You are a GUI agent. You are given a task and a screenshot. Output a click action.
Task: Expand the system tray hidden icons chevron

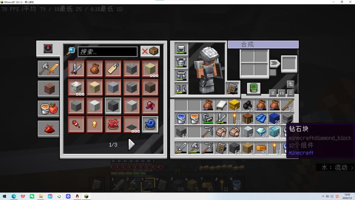pos(323,196)
